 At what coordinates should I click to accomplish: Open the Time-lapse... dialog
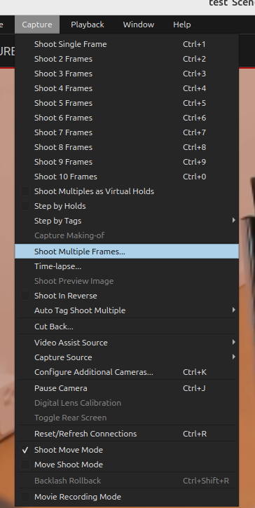coord(127,266)
